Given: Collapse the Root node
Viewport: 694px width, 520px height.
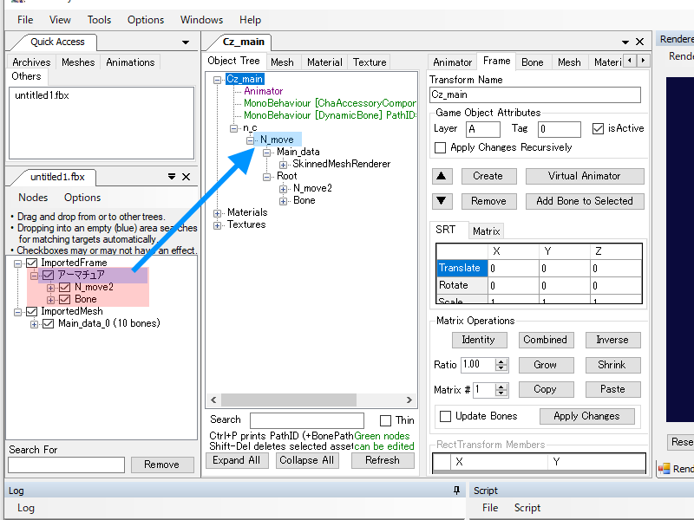Looking at the screenshot, I should pos(266,177).
